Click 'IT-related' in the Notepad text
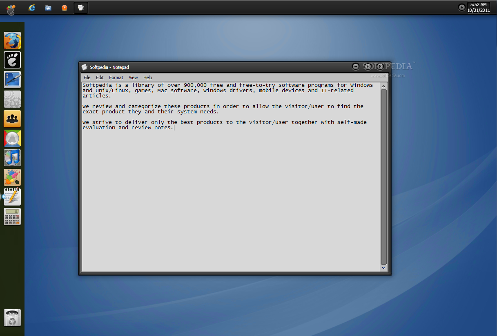Screen dimensions: 497x336 (x=337, y=91)
